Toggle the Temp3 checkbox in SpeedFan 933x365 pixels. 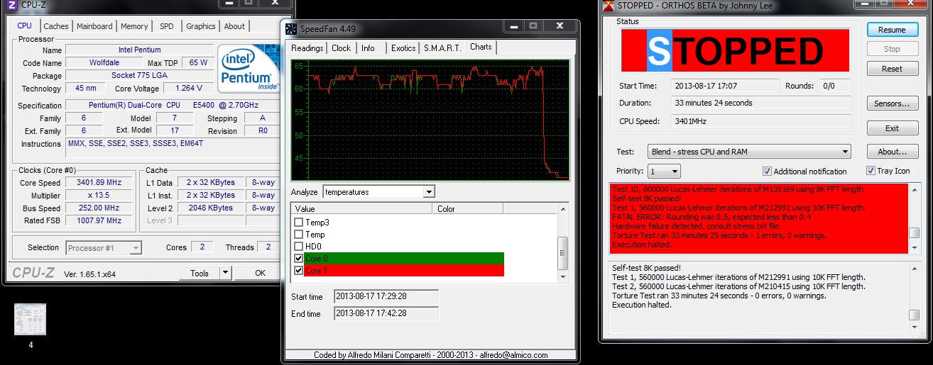298,223
